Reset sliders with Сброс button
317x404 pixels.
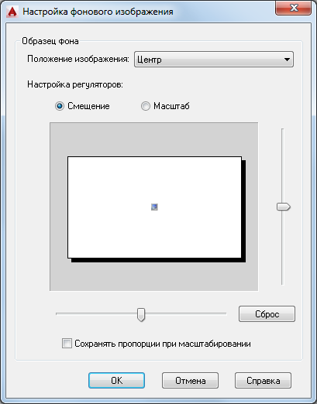[267, 314]
